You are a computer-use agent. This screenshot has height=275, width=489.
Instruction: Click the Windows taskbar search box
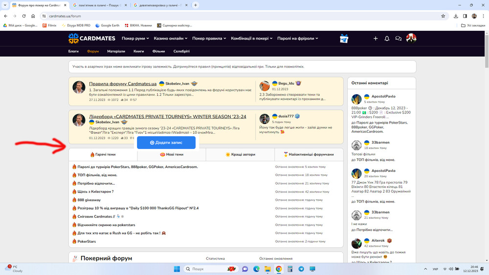tap(211, 269)
